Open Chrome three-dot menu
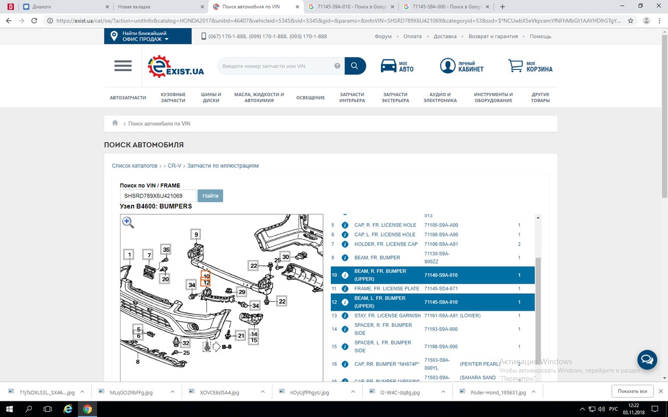Viewport: 668px width, 417px height. [x=660, y=21]
